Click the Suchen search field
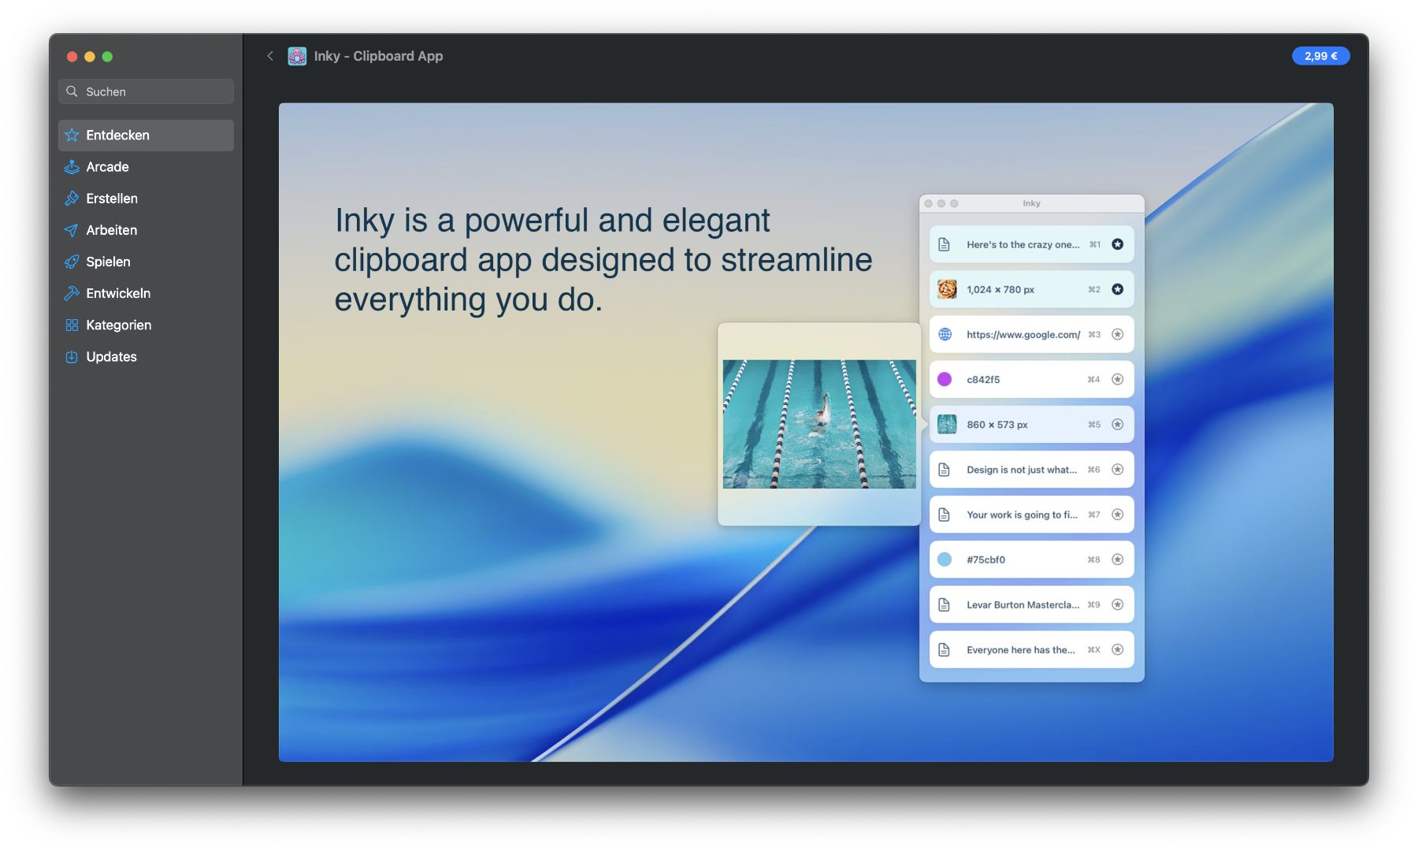Viewport: 1418px width, 851px height. [146, 91]
